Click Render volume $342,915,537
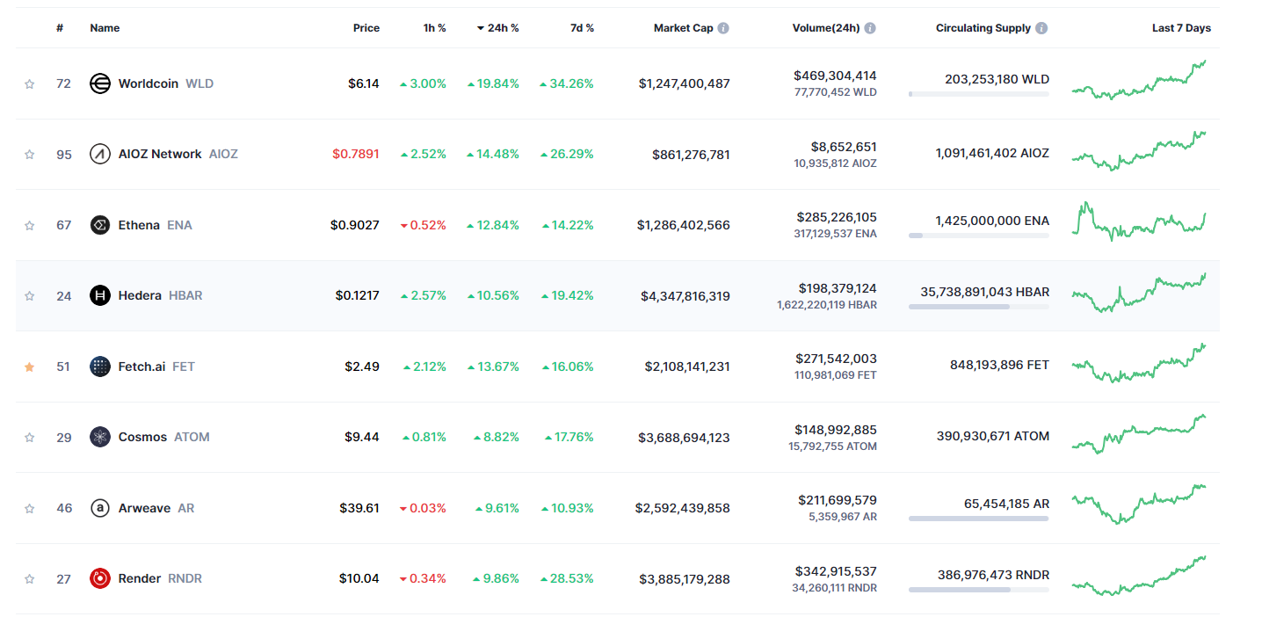The width and height of the screenshot is (1262, 617). pos(837,571)
